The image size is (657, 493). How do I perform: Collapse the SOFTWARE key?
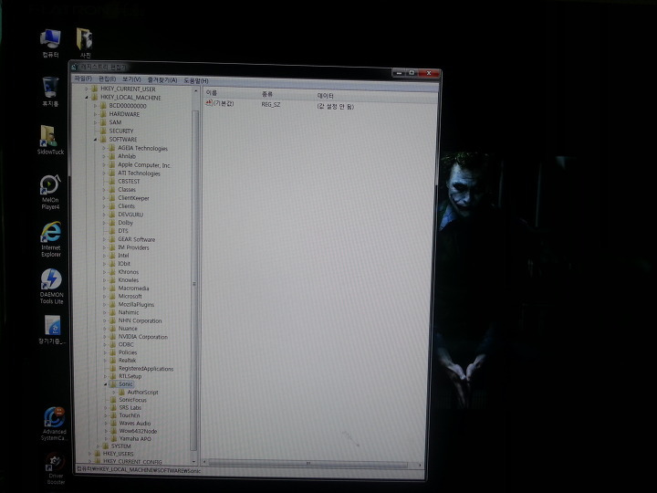coord(95,139)
